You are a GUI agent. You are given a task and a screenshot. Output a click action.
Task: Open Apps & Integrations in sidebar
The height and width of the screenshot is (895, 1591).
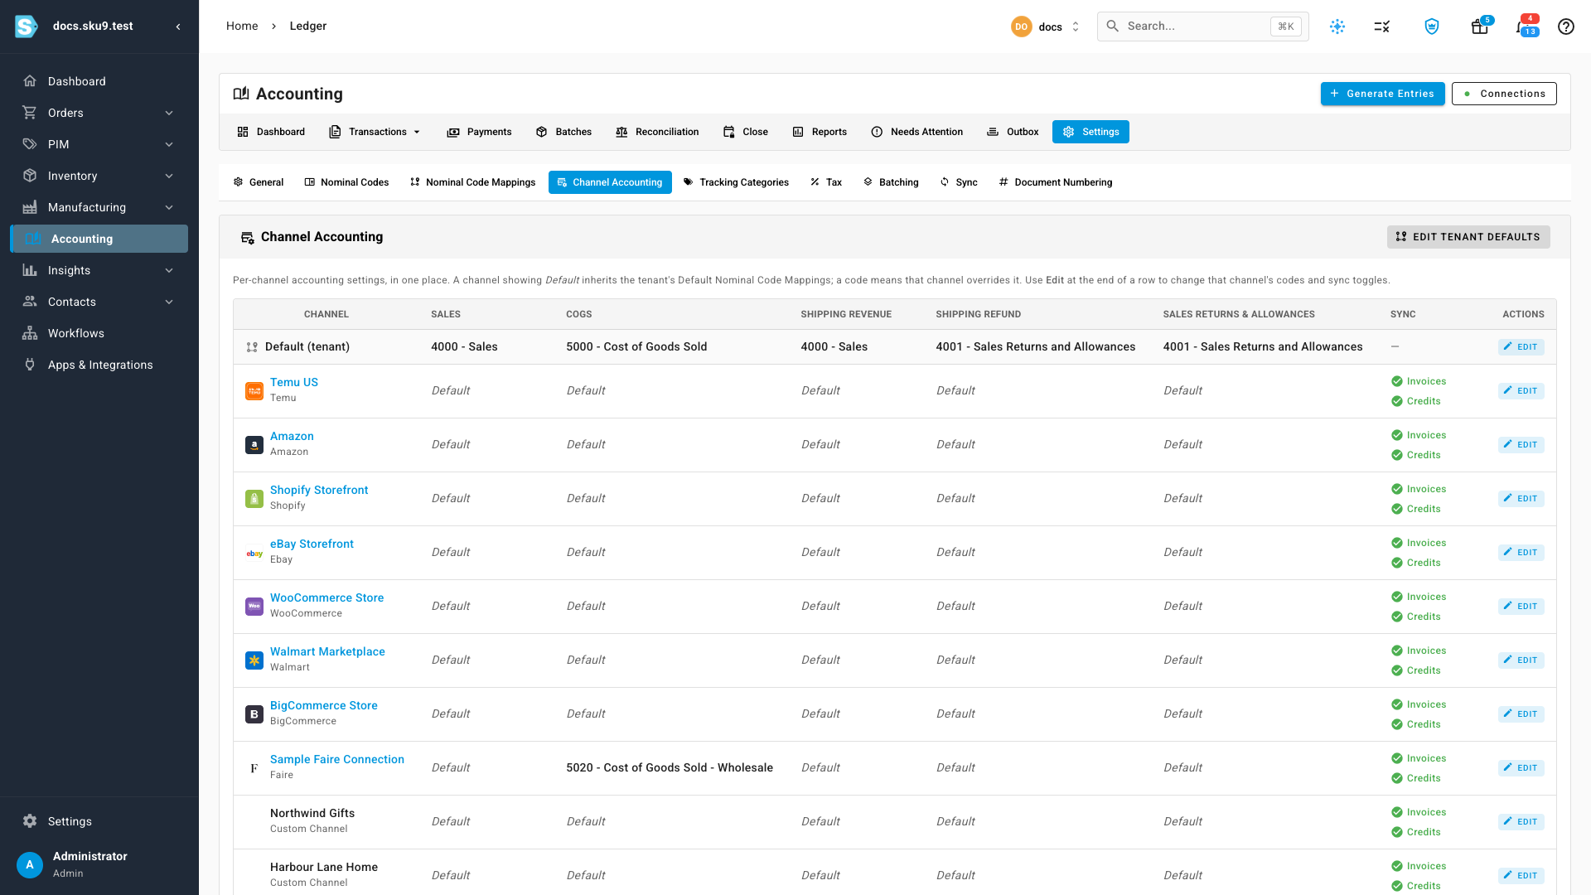pyautogui.click(x=99, y=365)
